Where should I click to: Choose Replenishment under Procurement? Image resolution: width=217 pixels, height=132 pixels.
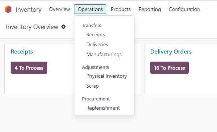coord(103,108)
